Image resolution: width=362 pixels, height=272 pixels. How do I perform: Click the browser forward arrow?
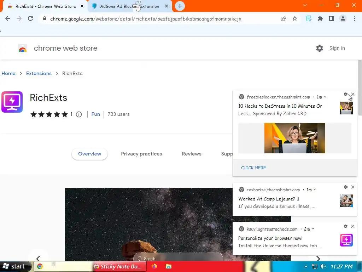pyautogui.click(x=19, y=19)
